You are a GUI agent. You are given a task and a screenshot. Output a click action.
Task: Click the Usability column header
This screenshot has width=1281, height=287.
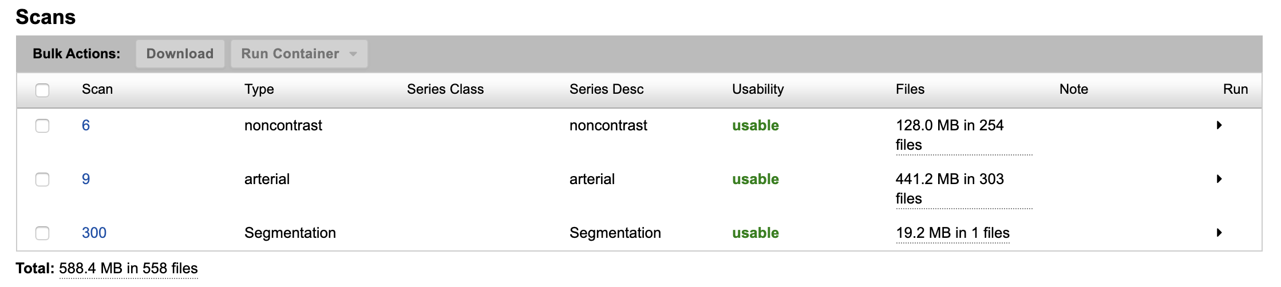coord(758,89)
